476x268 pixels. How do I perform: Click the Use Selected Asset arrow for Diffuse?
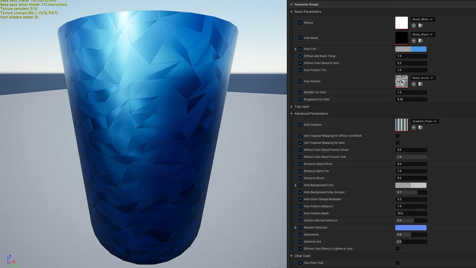click(414, 26)
